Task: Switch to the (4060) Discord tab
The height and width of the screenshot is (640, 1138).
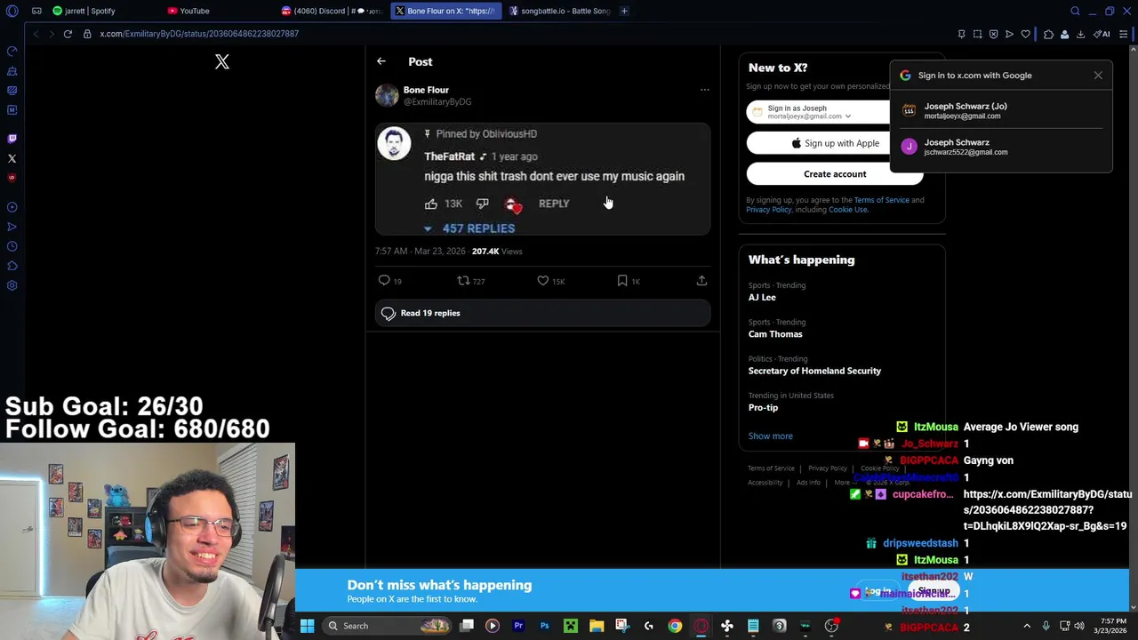Action: pos(331,11)
